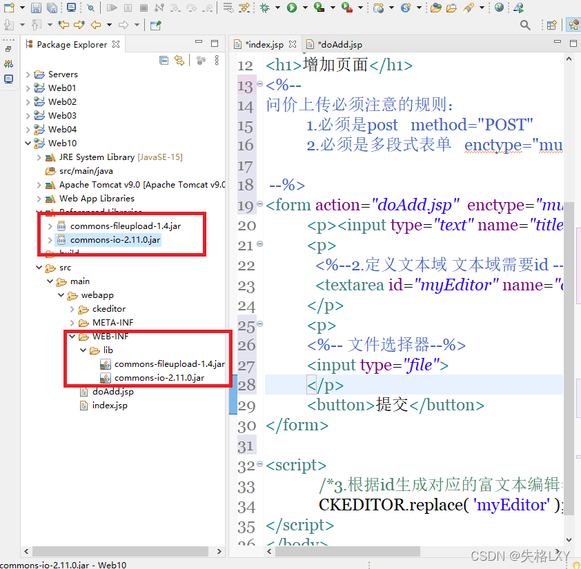581x569 pixels.
Task: Expand the Web01 project
Action: point(28,88)
